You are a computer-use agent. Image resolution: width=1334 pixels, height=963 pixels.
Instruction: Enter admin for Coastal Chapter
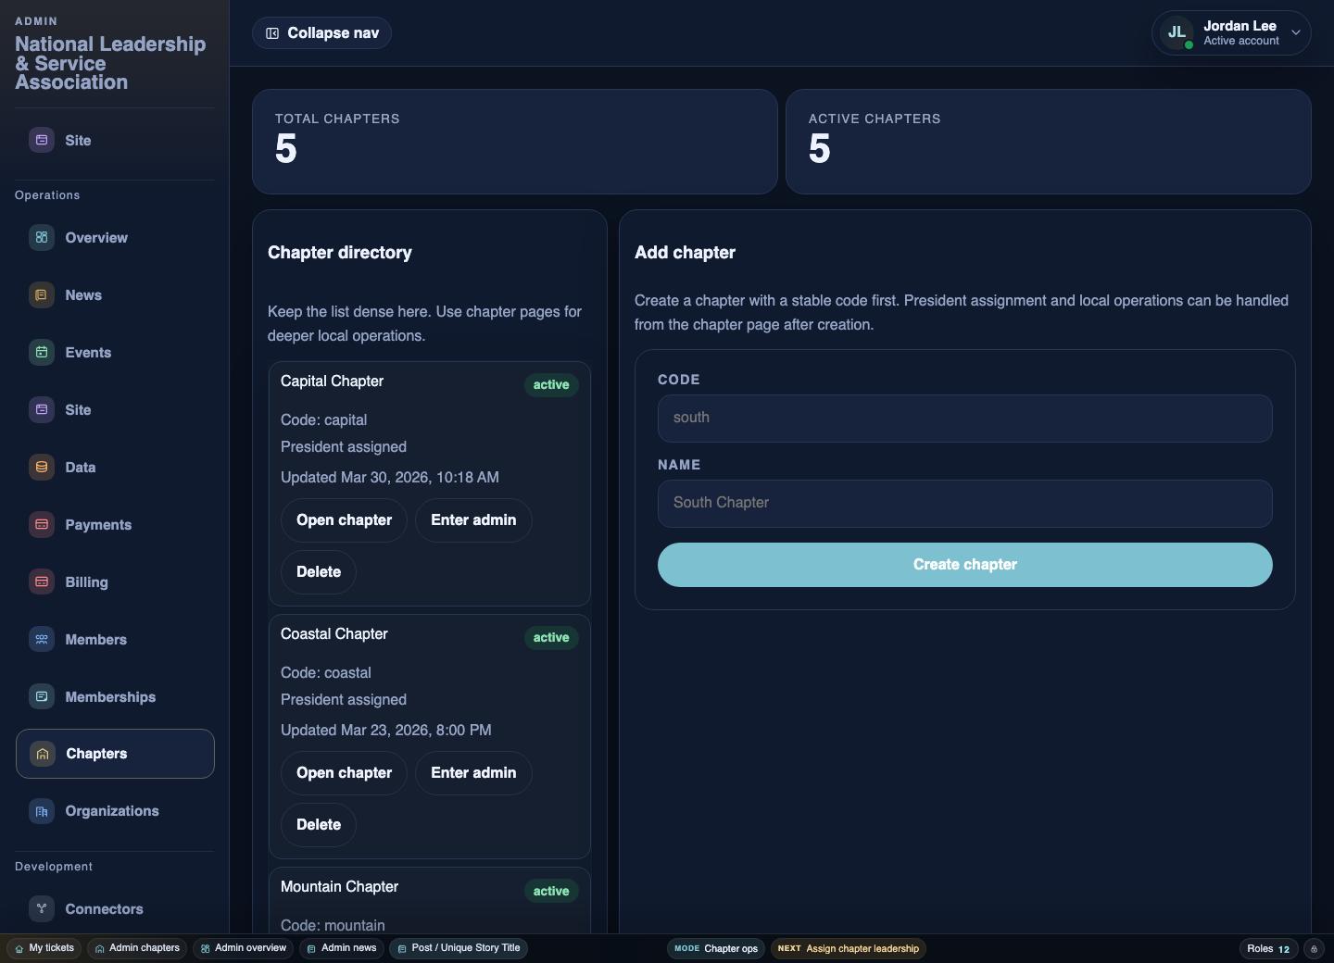473,773
